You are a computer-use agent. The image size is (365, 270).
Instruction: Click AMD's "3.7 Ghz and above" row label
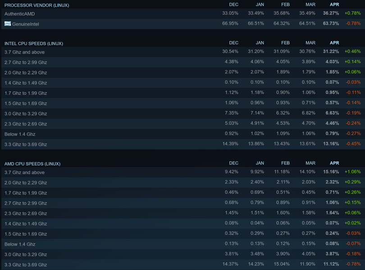coord(24,172)
